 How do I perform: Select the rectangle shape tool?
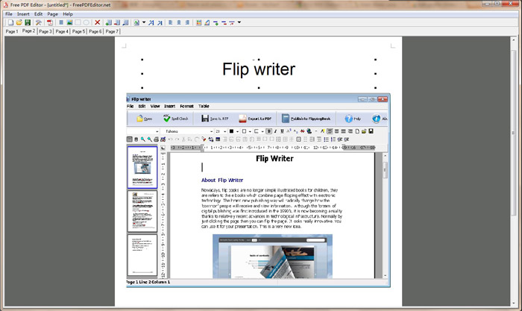[x=78, y=22]
